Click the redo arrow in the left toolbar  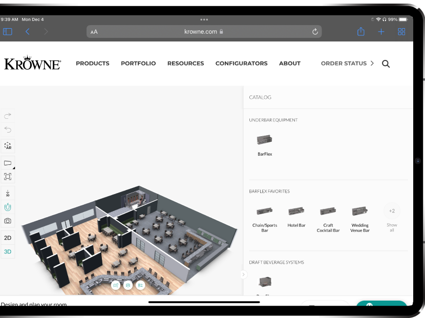click(x=8, y=116)
